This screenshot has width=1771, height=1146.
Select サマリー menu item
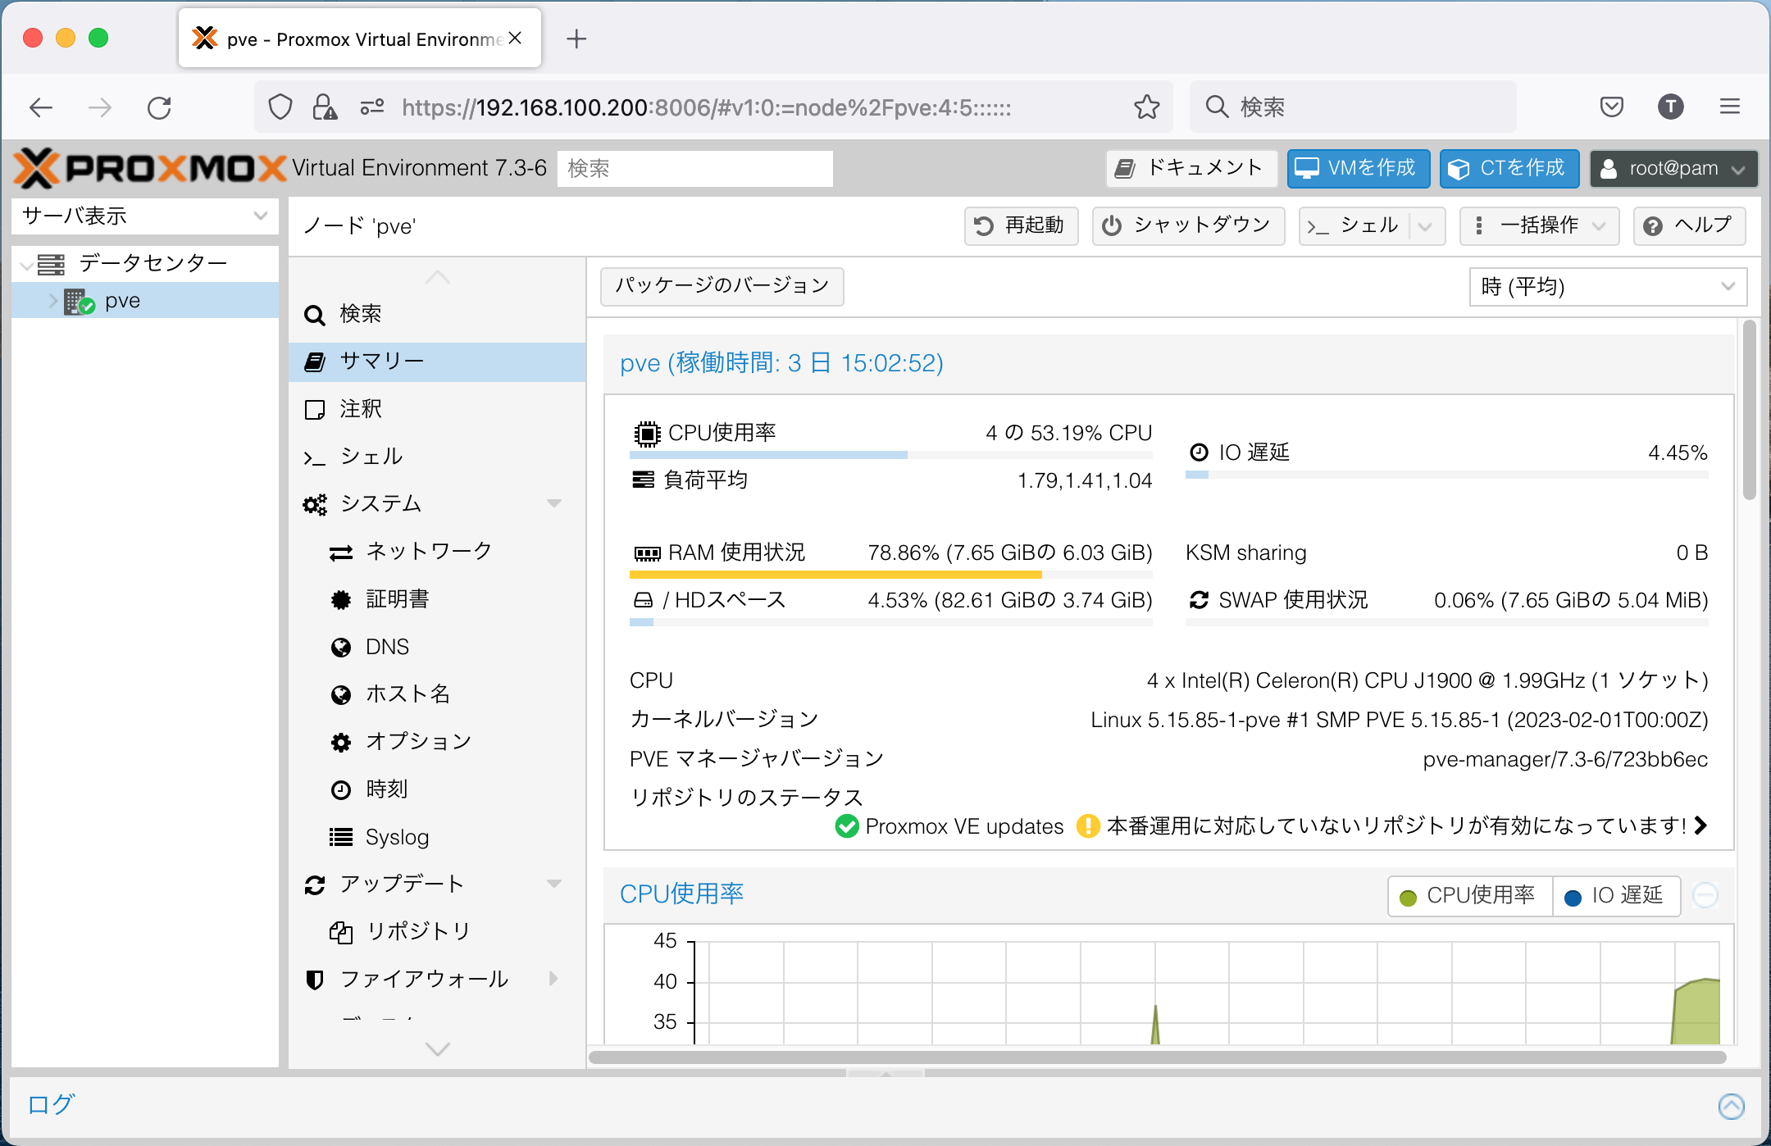(x=437, y=362)
